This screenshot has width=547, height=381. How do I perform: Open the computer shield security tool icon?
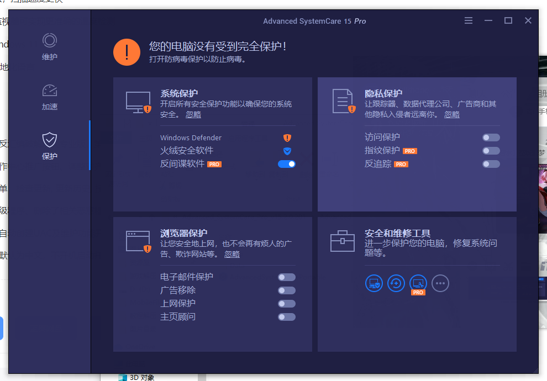374,284
